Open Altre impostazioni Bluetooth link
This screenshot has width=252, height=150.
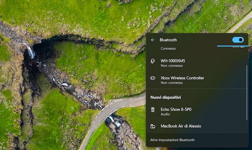pos(172,140)
